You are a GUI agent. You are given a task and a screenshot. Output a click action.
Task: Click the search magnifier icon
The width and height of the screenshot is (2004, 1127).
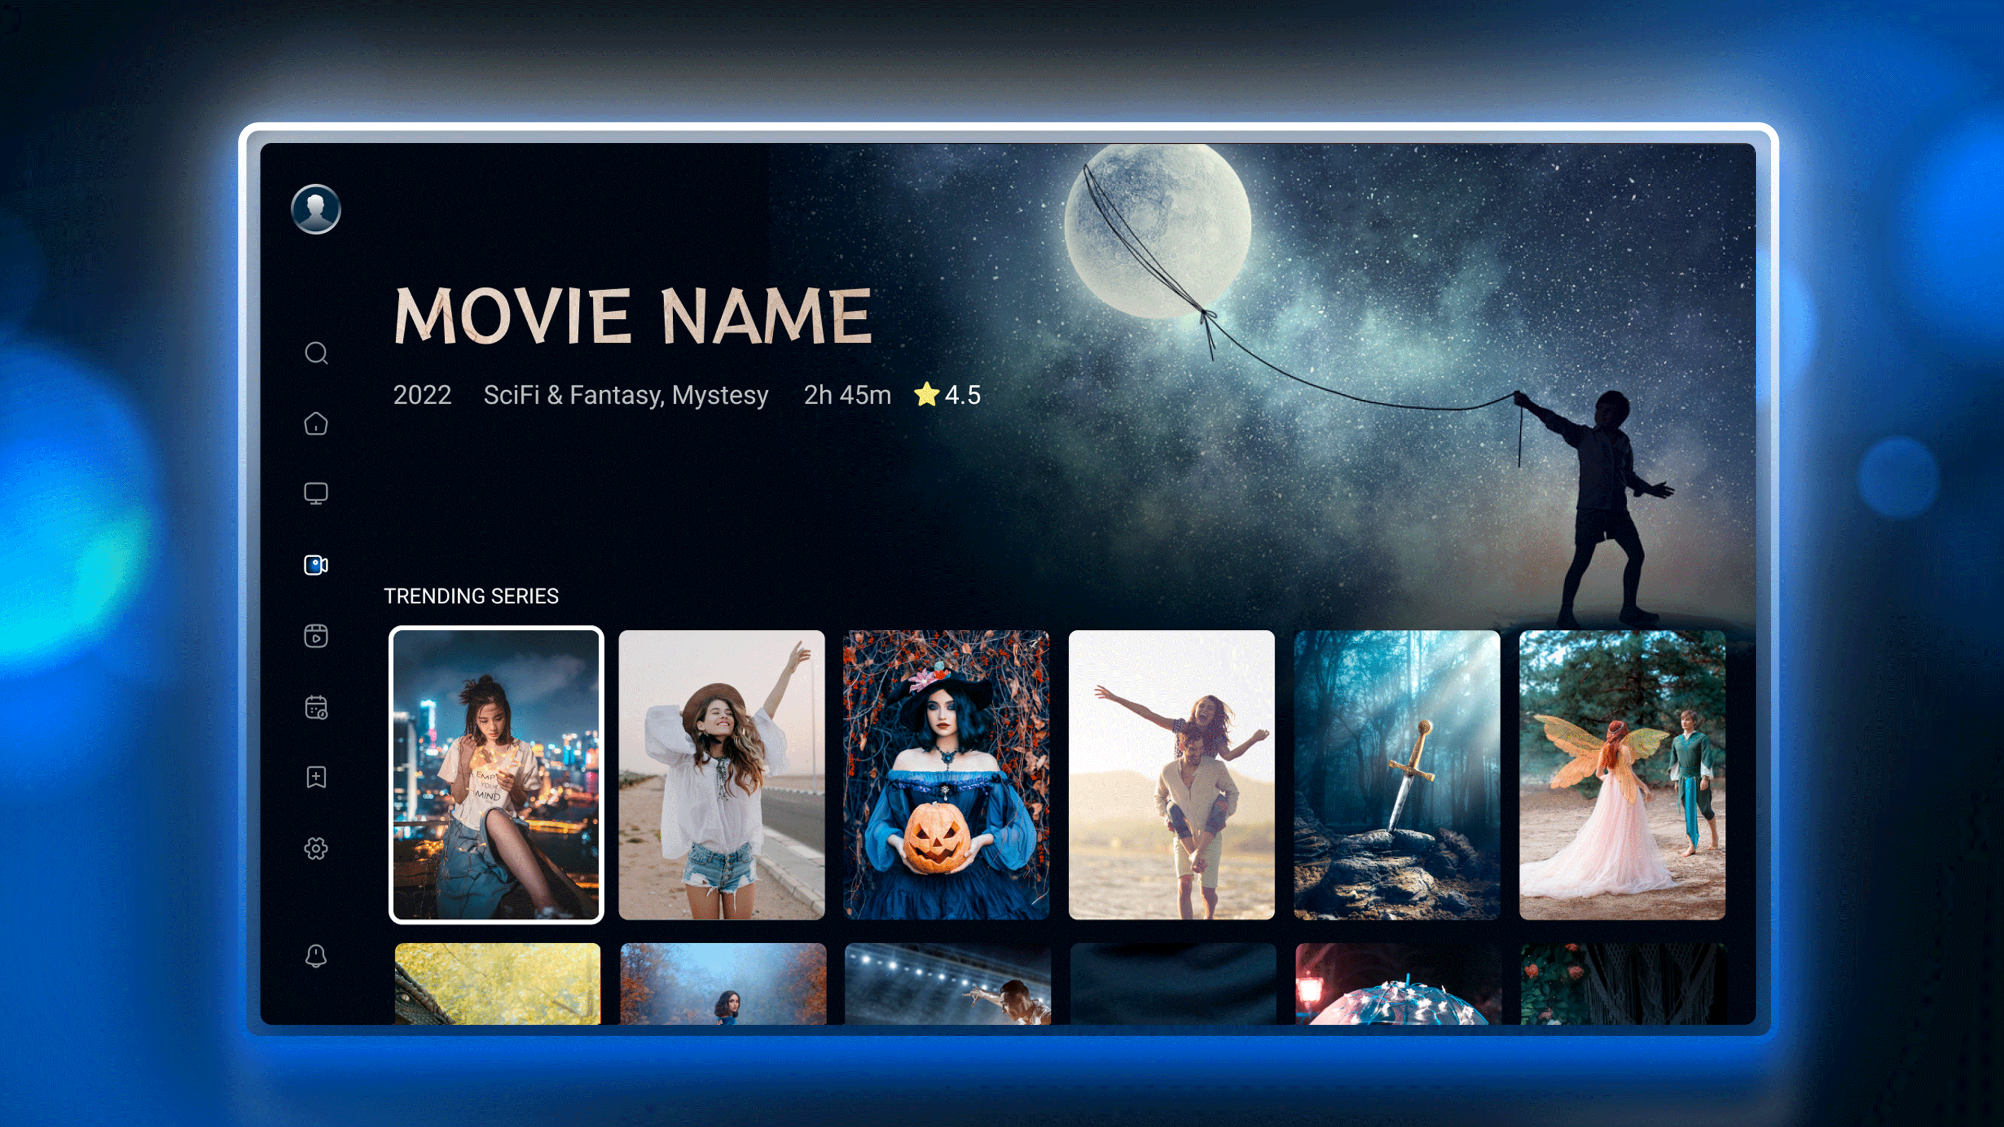click(316, 353)
